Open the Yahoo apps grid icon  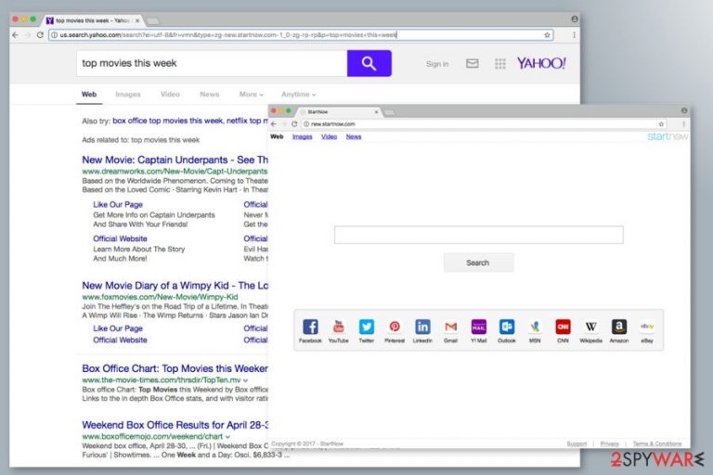pos(500,64)
